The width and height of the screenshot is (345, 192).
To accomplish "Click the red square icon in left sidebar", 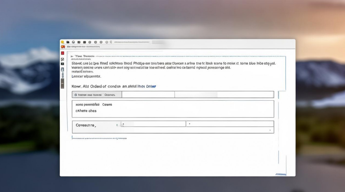I will 62,53.
